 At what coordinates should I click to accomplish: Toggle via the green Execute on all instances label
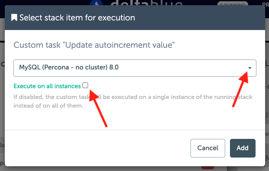tap(47, 86)
